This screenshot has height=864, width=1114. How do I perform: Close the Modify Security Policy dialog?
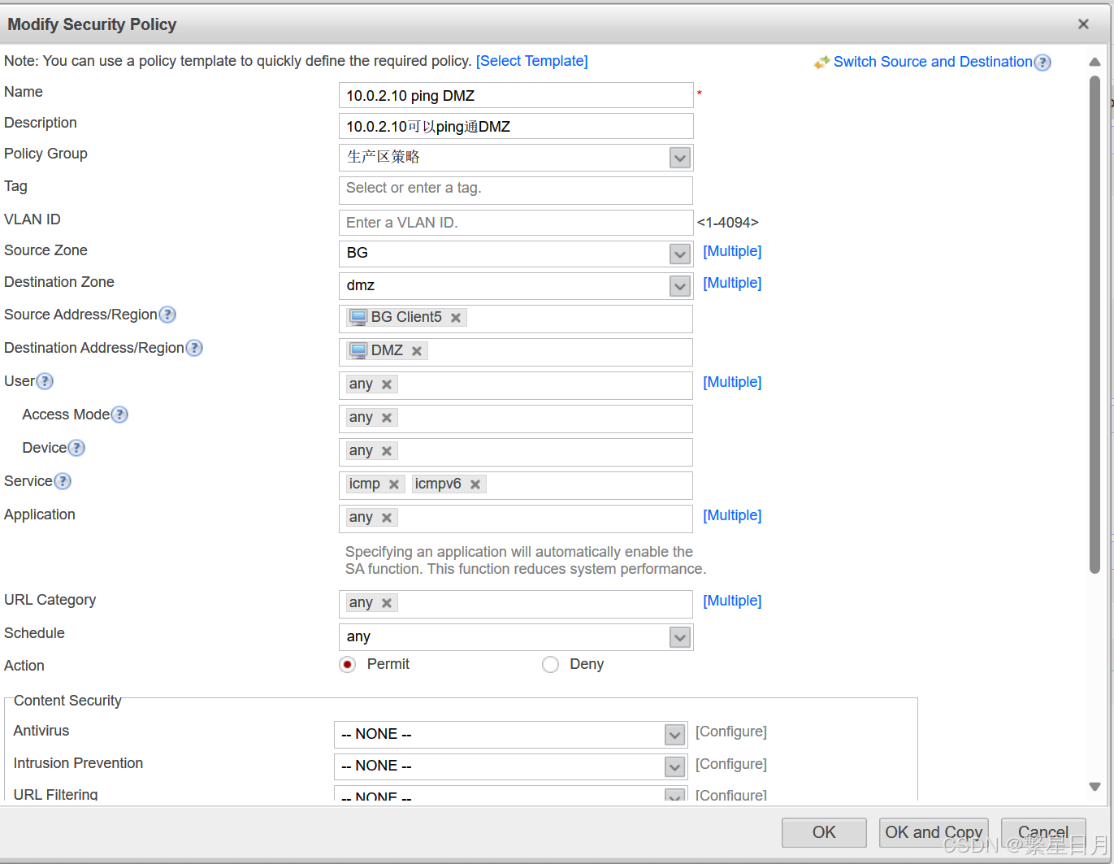1083,24
